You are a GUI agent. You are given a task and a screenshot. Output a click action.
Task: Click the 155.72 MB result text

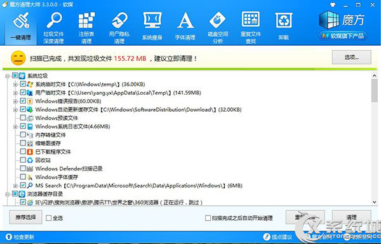[130, 58]
